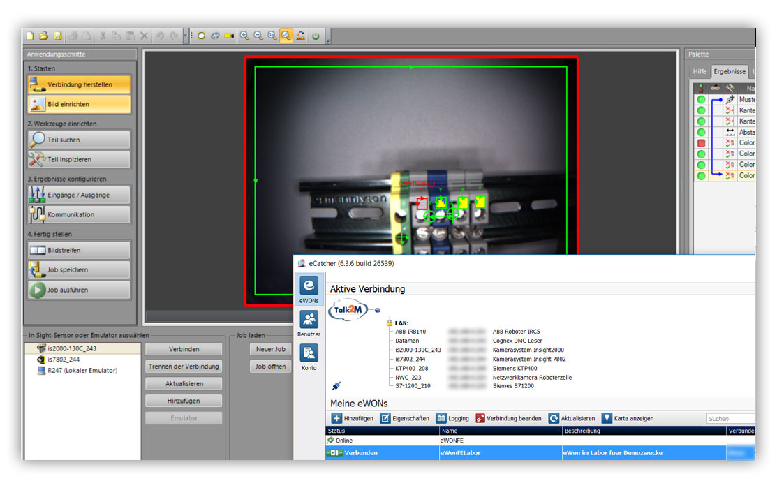Click the image overlay picture icon in toolbar

tap(301, 36)
